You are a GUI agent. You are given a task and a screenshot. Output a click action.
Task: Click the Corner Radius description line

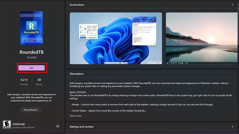click(x=108, y=110)
